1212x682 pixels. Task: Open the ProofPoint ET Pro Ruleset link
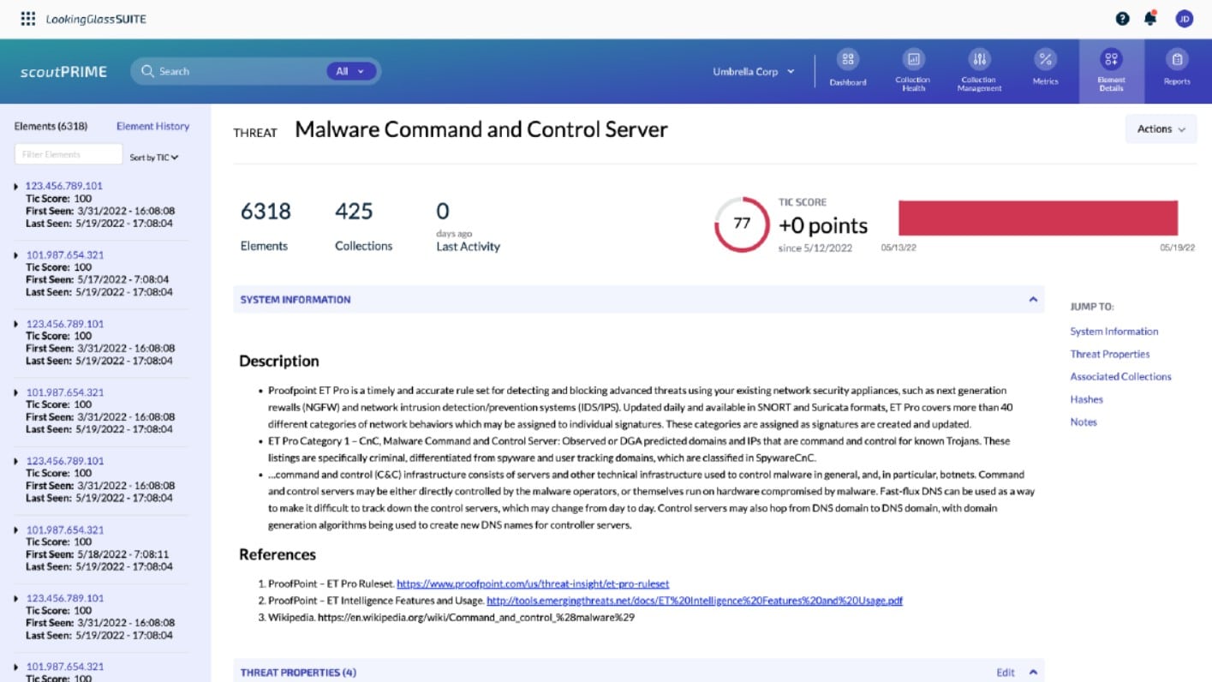point(531,583)
